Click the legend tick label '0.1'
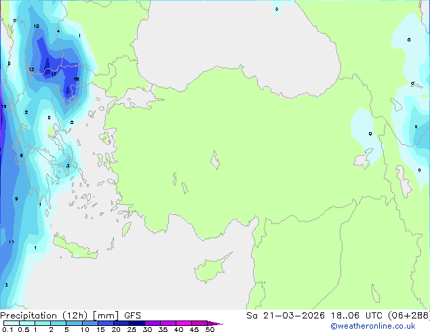The image size is (430, 332). pyautogui.click(x=7, y=329)
